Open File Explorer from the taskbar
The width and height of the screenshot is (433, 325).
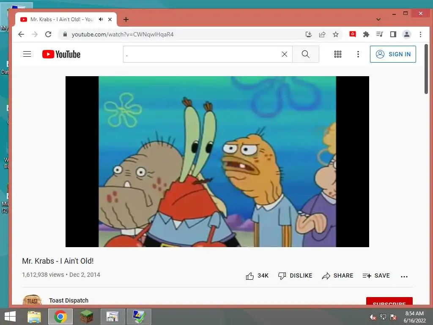(34, 317)
